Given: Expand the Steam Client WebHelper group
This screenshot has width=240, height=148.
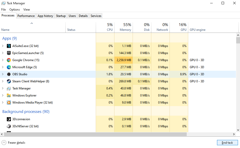Looking at the screenshot, I should click(x=3, y=81).
